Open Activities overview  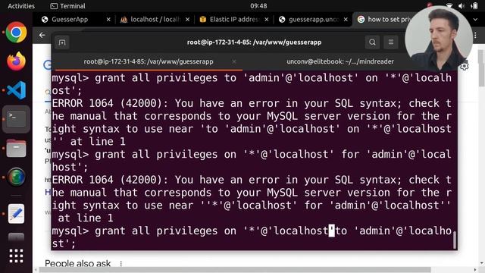pyautogui.click(x=21, y=6)
